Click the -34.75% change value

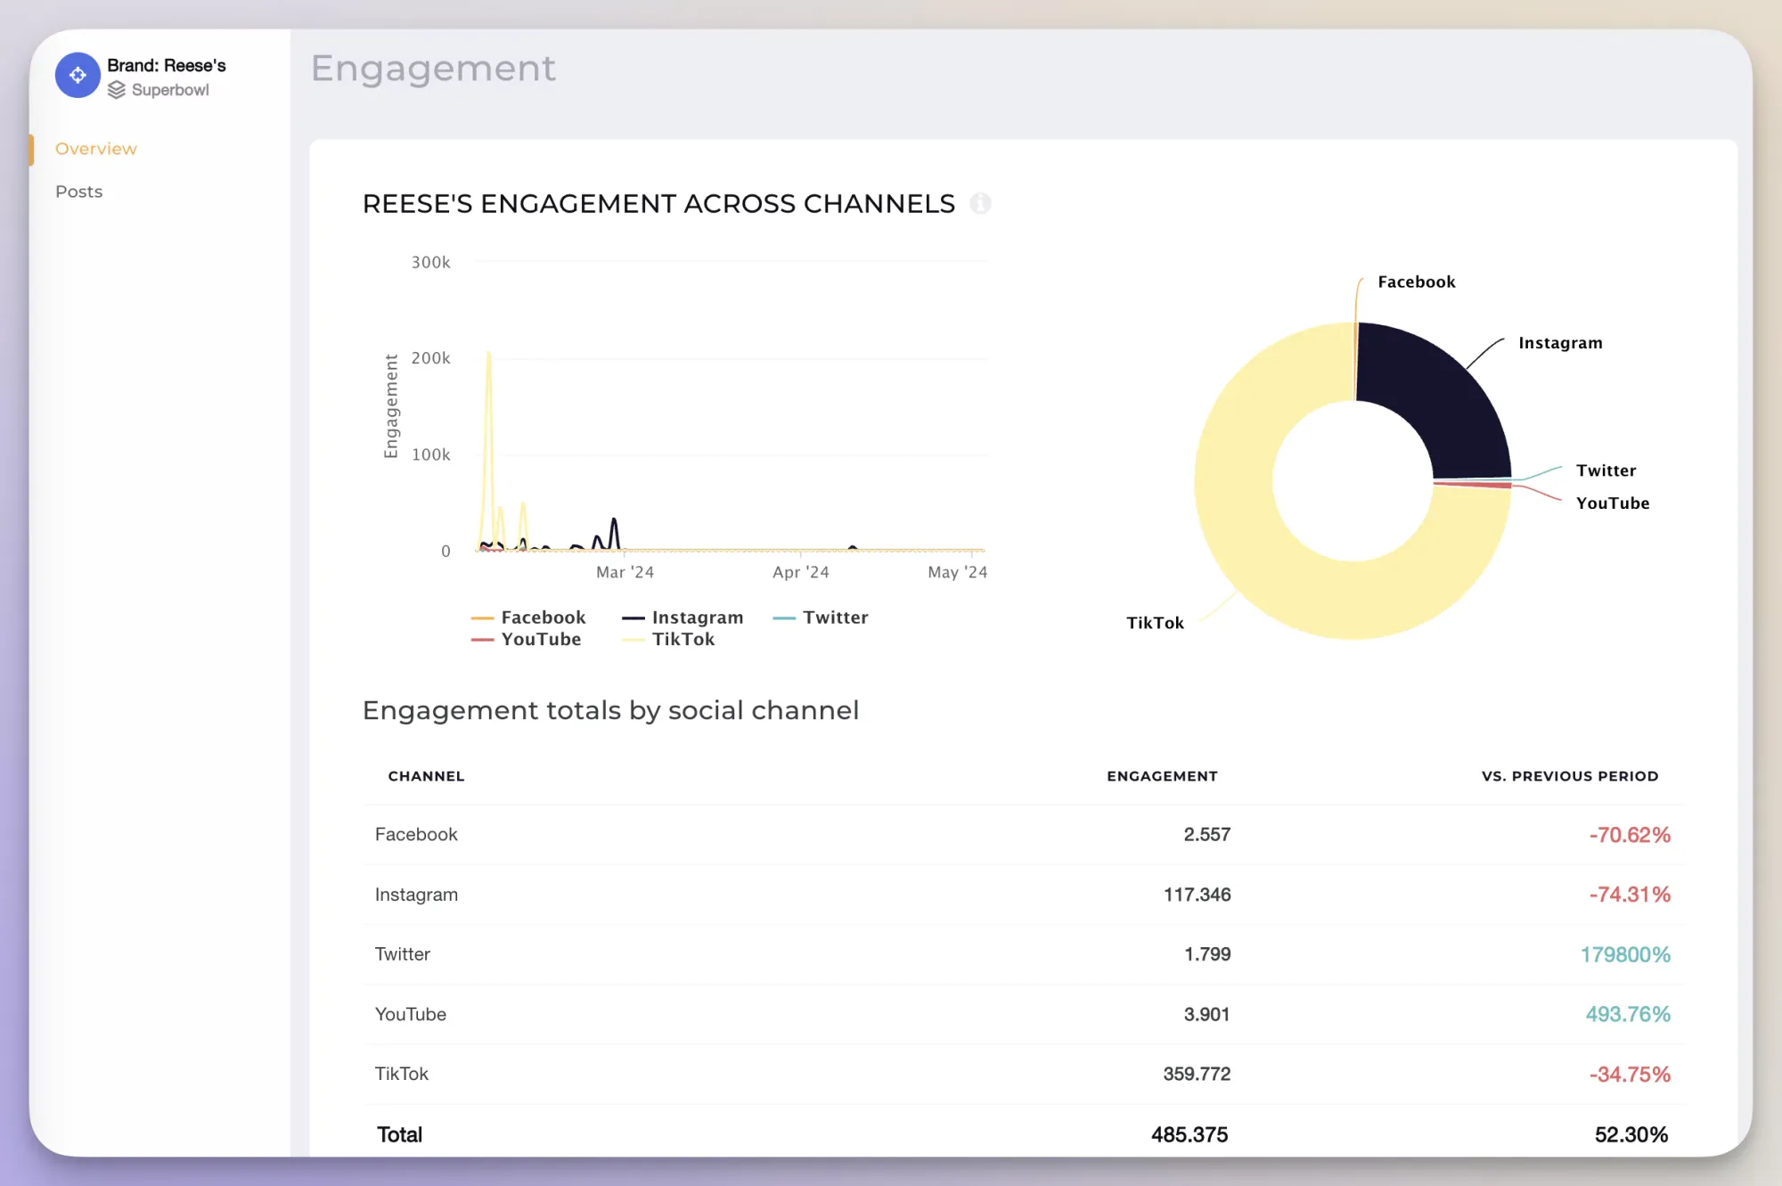coord(1630,1074)
